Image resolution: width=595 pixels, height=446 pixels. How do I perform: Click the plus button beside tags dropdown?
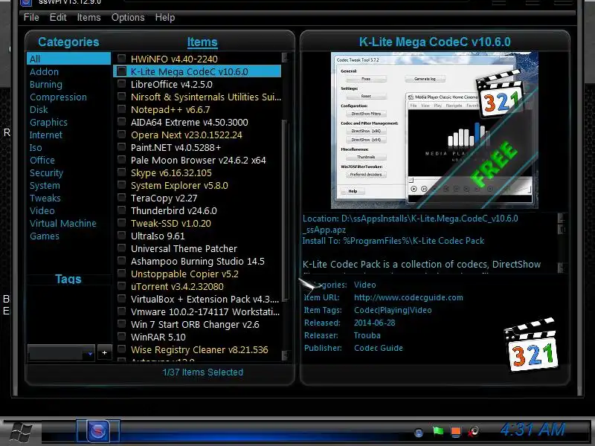coord(104,352)
